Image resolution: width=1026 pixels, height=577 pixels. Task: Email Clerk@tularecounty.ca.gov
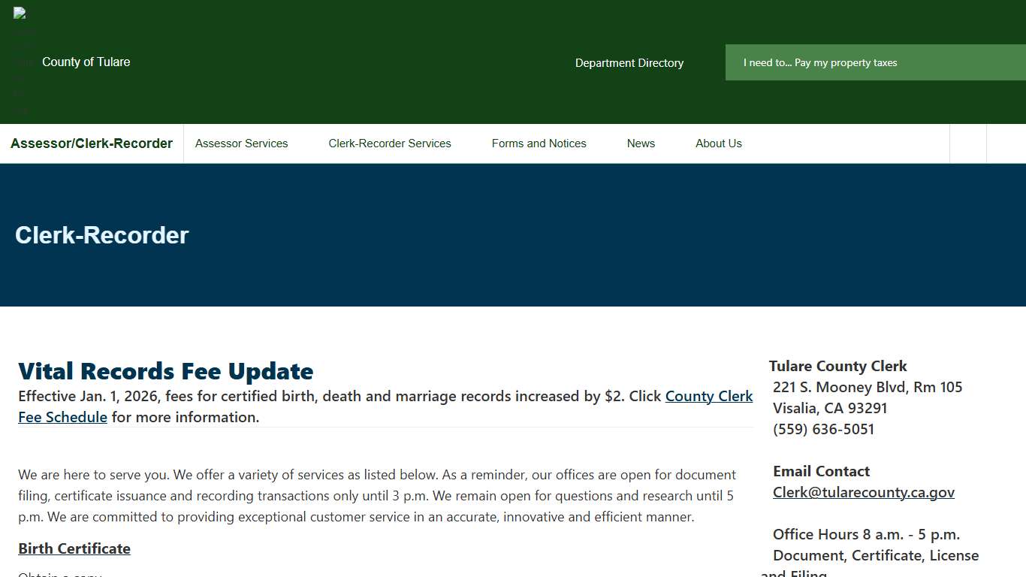(863, 493)
